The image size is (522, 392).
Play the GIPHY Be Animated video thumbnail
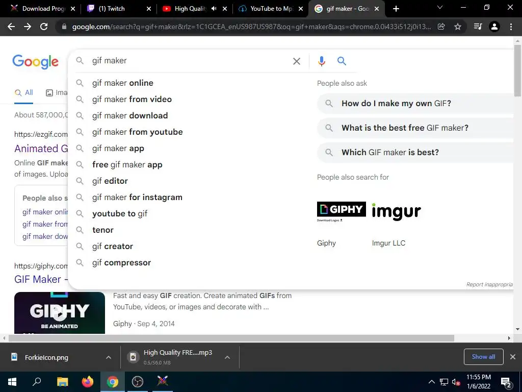tap(60, 313)
